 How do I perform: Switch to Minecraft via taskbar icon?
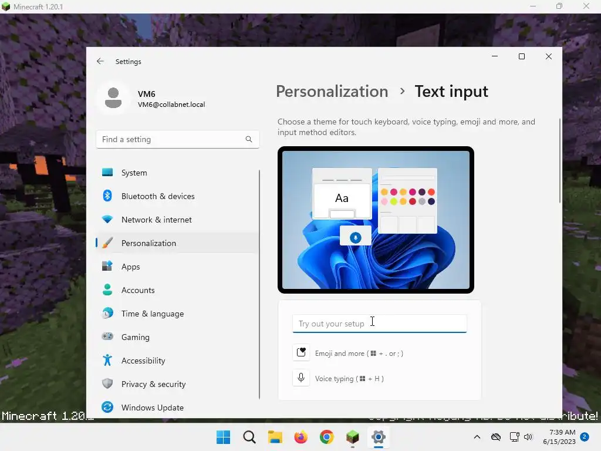pos(352,437)
